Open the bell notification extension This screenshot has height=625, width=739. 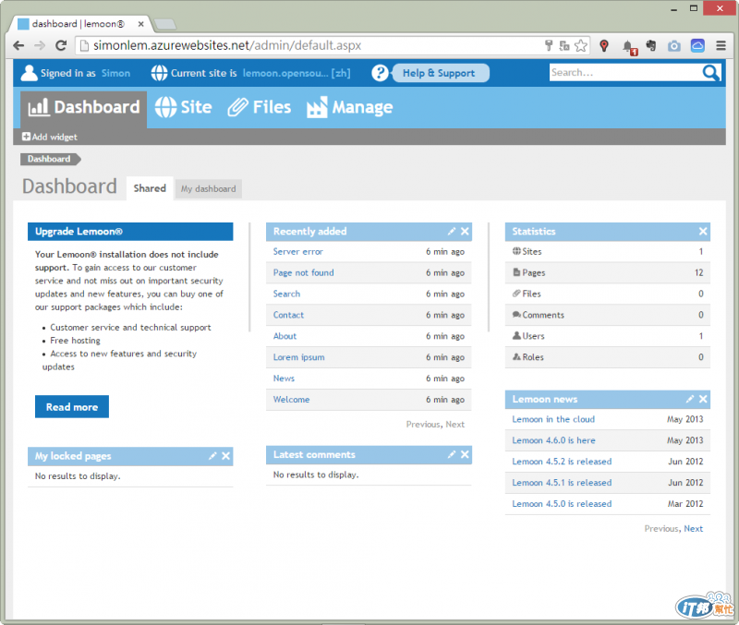(x=628, y=47)
